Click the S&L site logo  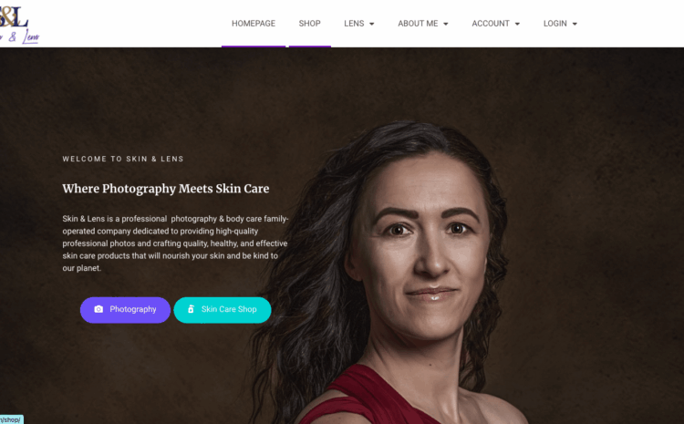point(17,24)
